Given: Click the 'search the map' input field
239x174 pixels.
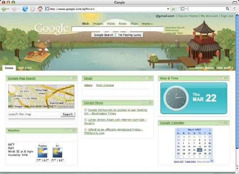Looking at the screenshot, I should click(x=34, y=114).
